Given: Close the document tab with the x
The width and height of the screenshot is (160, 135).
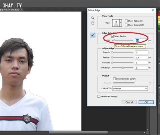Looking at the screenshot, I should pos(21,10).
